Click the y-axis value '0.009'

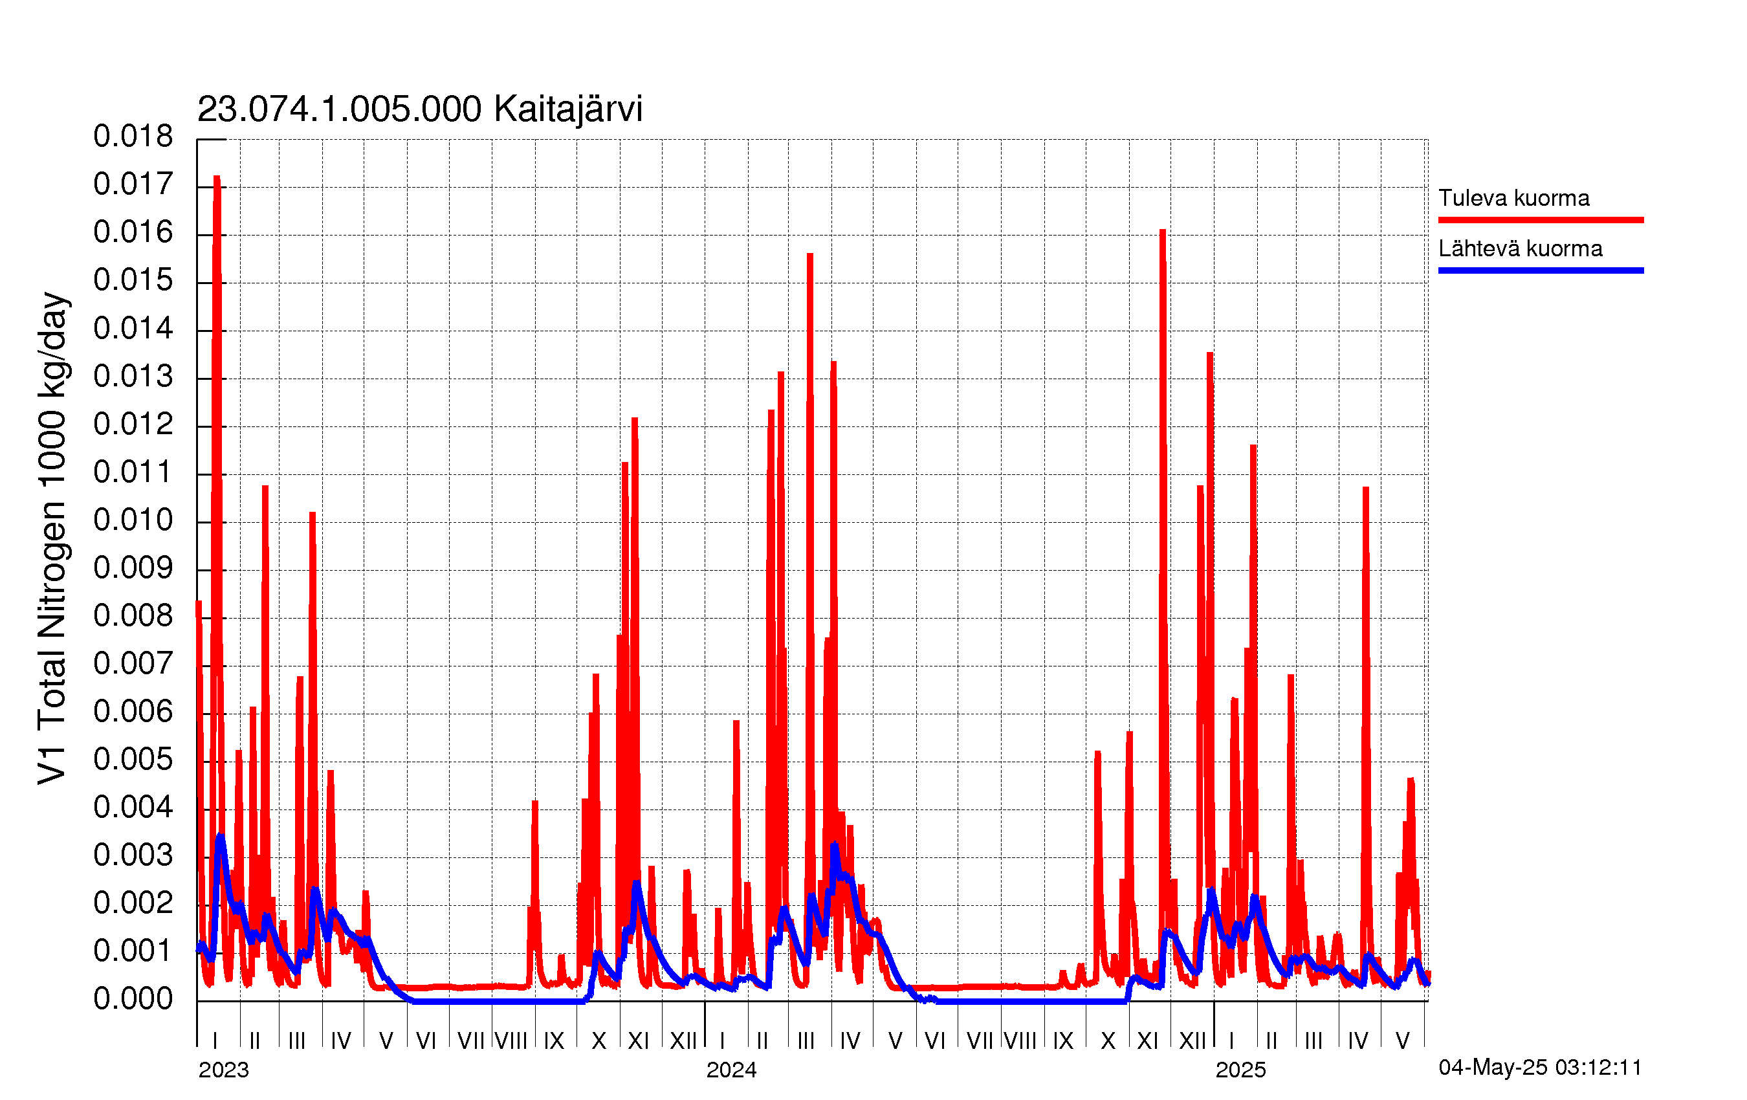[x=133, y=568]
